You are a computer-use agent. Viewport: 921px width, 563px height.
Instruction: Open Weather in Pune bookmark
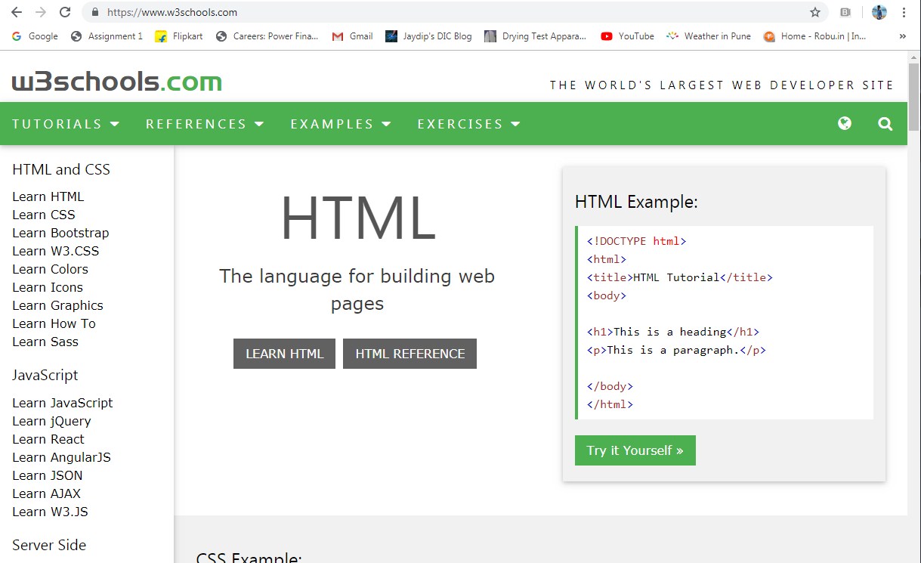click(709, 36)
